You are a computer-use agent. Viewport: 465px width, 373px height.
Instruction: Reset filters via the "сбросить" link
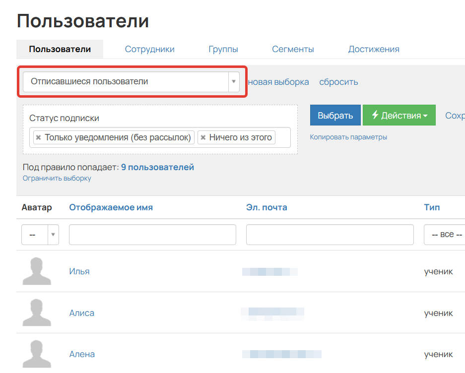[x=338, y=81]
